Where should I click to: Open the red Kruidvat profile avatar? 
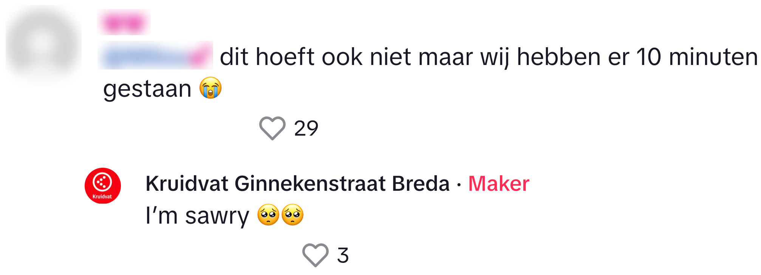point(102,186)
